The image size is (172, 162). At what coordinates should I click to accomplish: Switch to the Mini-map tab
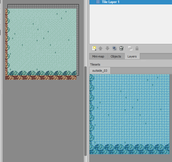coord(98,56)
